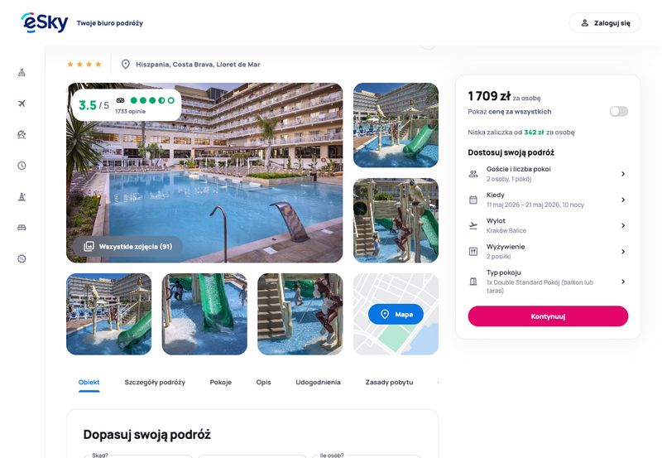The width and height of the screenshot is (662, 458).
Task: Expand 'Typ pokoju' room type row
Action: [x=548, y=282]
